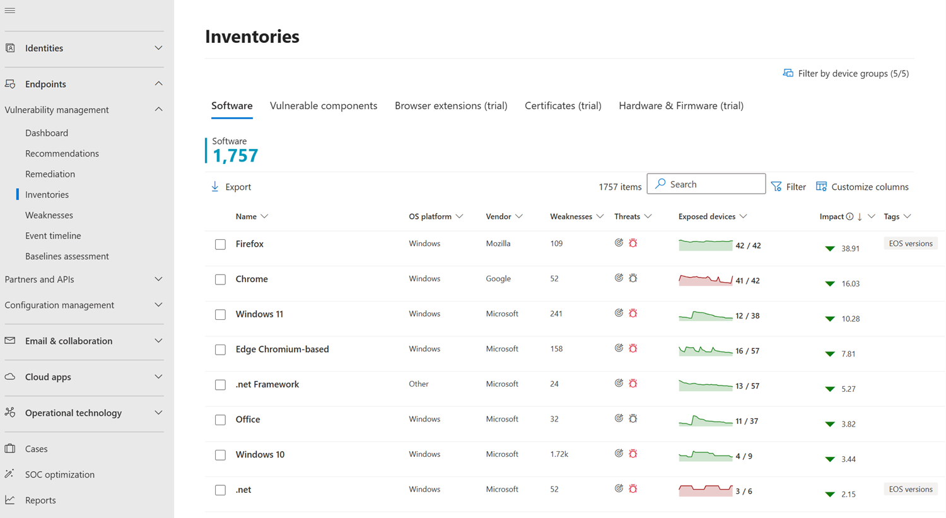
Task: Click the device groups filter icon
Action: pyautogui.click(x=788, y=73)
